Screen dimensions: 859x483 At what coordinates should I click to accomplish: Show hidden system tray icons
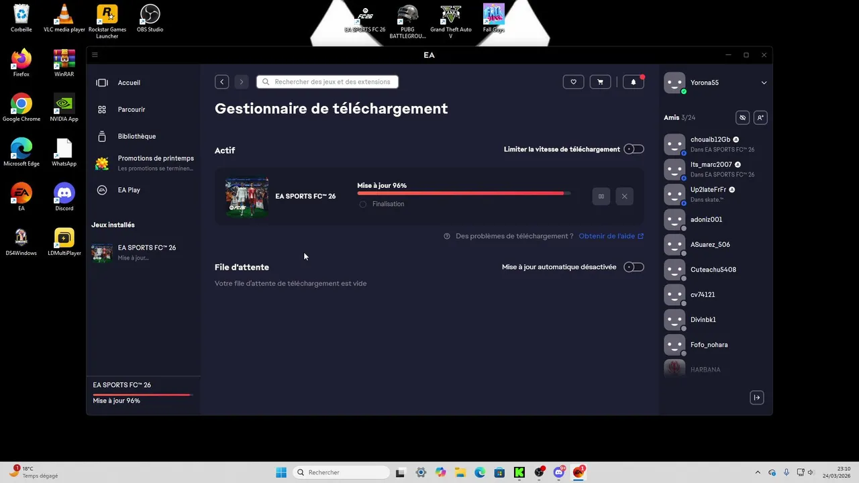coord(758,472)
